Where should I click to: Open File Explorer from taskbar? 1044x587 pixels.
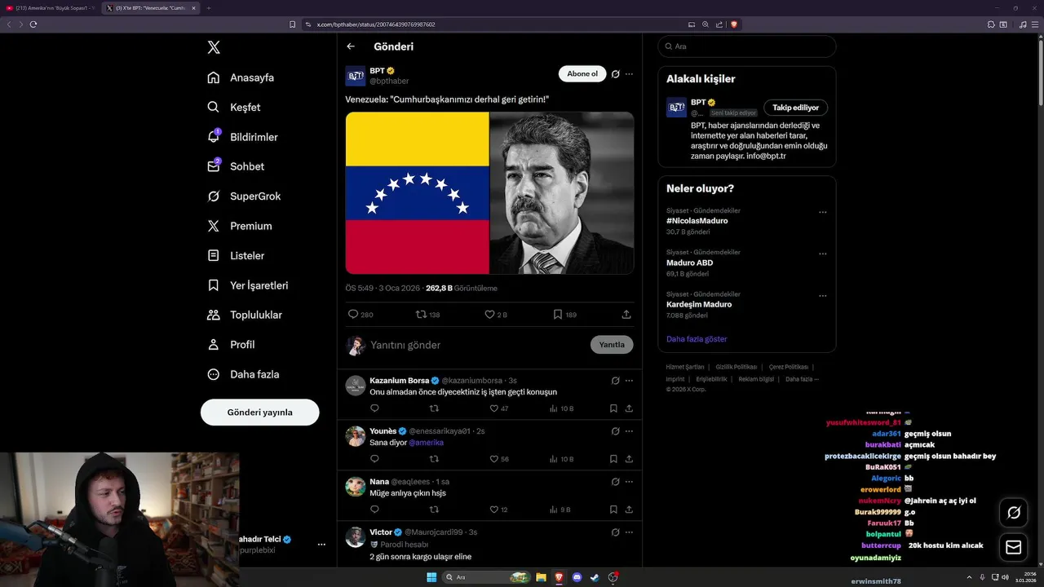(541, 577)
